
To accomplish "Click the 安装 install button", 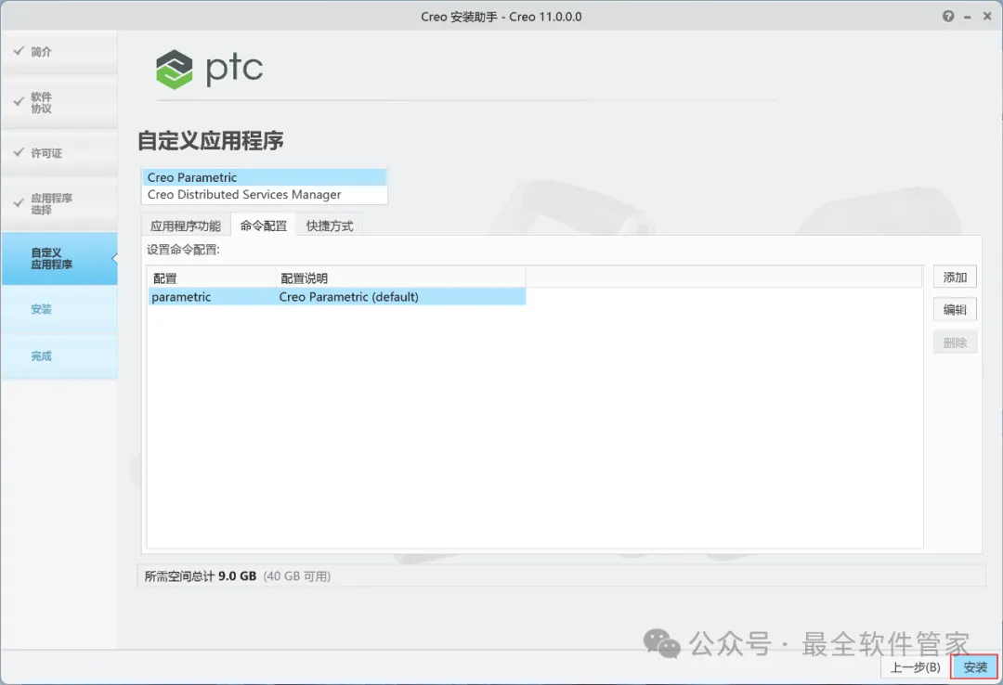I will pyautogui.click(x=974, y=667).
